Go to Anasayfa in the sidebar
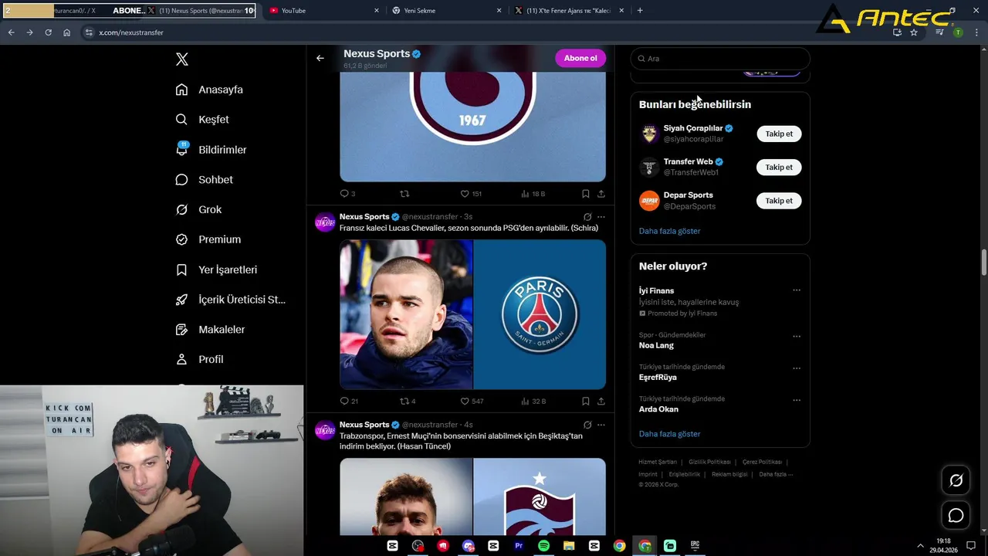 (209, 90)
